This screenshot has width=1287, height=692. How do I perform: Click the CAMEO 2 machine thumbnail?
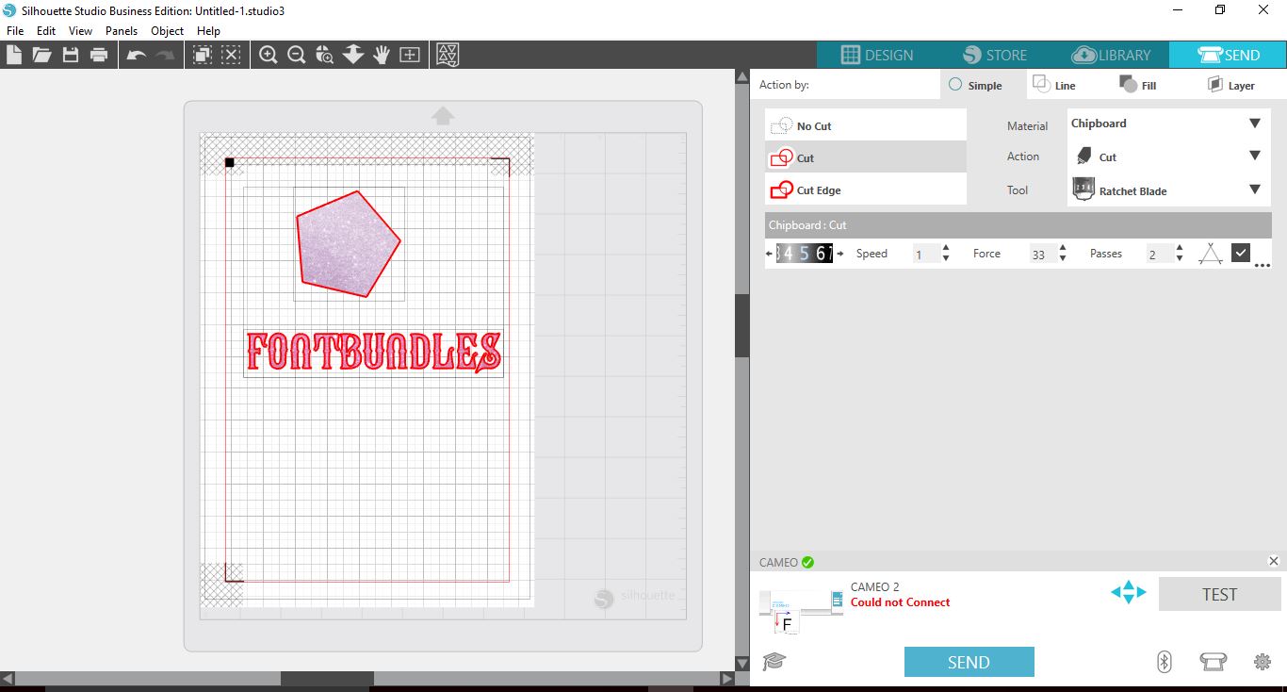(x=801, y=608)
